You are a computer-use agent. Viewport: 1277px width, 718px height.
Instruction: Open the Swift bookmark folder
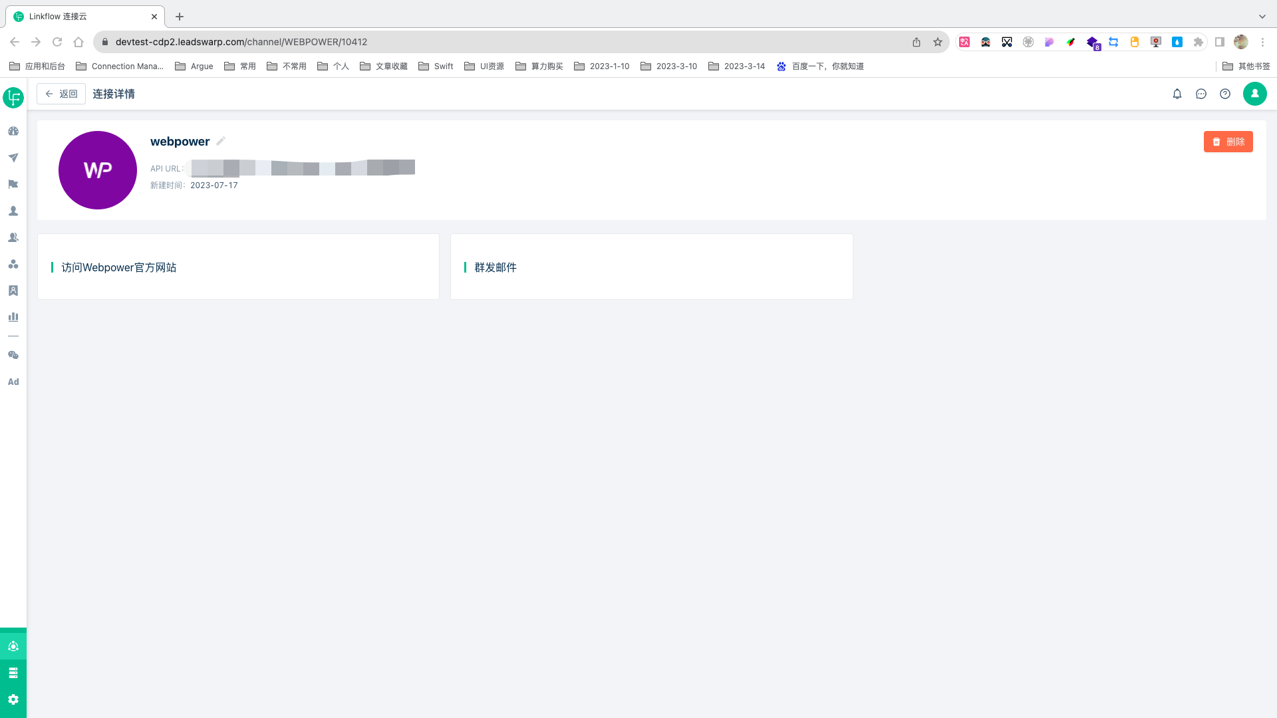coord(436,66)
